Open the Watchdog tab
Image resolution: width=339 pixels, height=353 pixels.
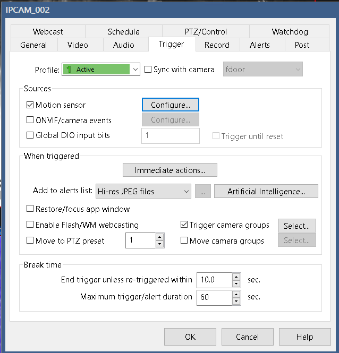[289, 32]
